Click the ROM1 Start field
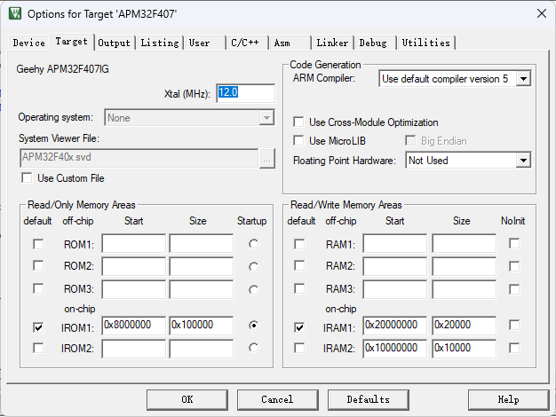Viewport: 556px width, 417px height. (x=134, y=243)
